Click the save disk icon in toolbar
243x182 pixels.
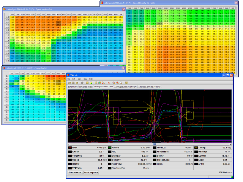[74, 82]
